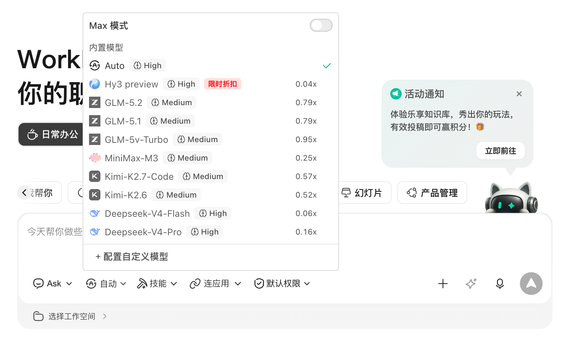The width and height of the screenshot is (569, 339).
Task: Pick the Kimi-K2.6 model
Action: click(x=210, y=195)
